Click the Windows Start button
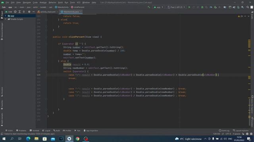254x142 pixels. coord(4,139)
